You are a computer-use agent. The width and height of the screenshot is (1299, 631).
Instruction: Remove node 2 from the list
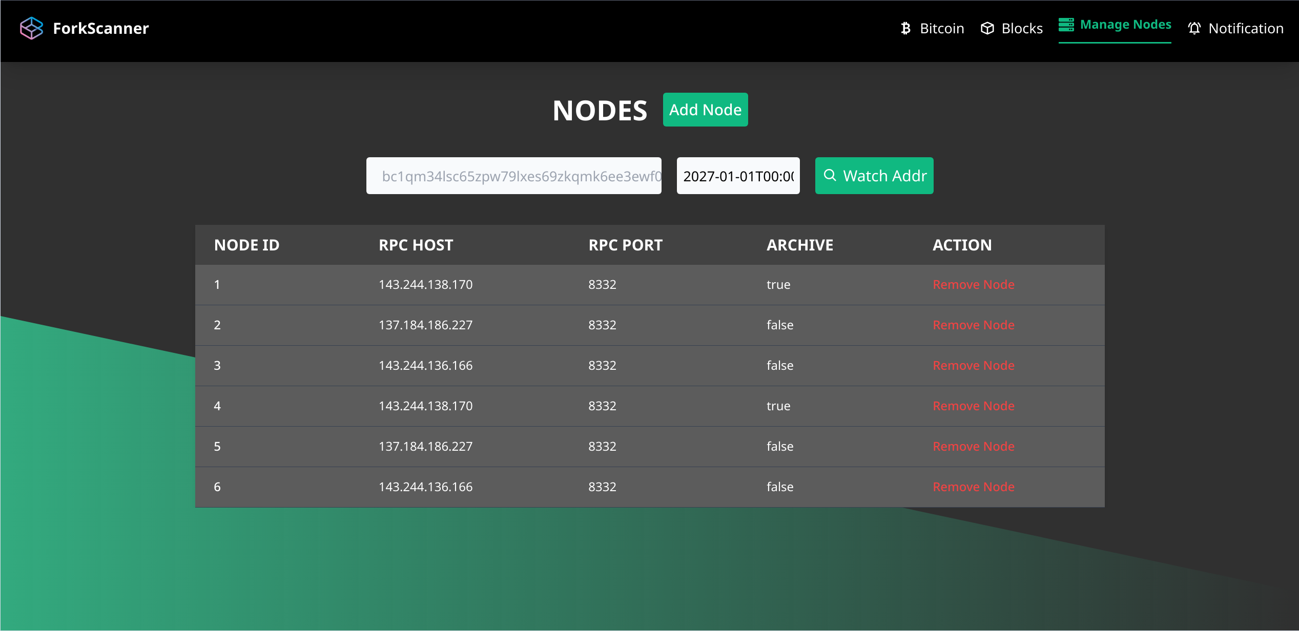(x=973, y=325)
